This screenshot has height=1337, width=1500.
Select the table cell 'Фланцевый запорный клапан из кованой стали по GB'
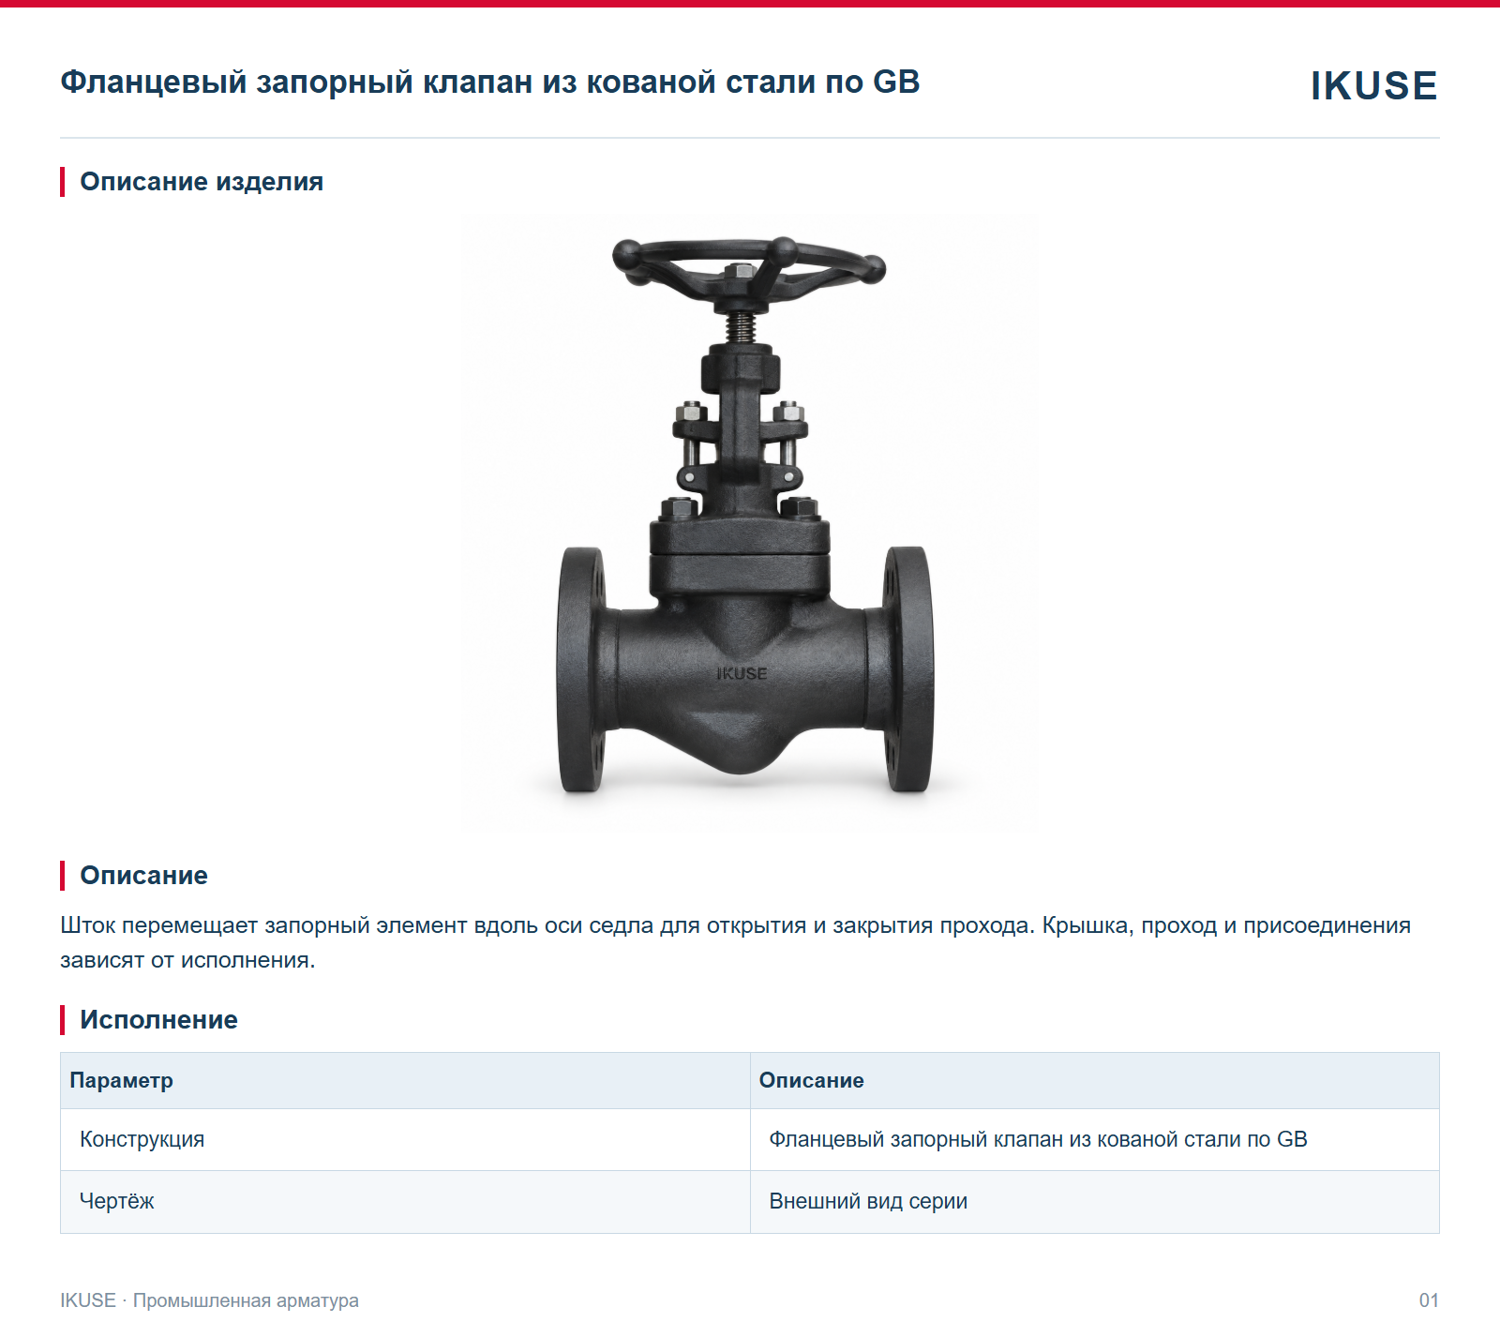tap(1095, 1139)
